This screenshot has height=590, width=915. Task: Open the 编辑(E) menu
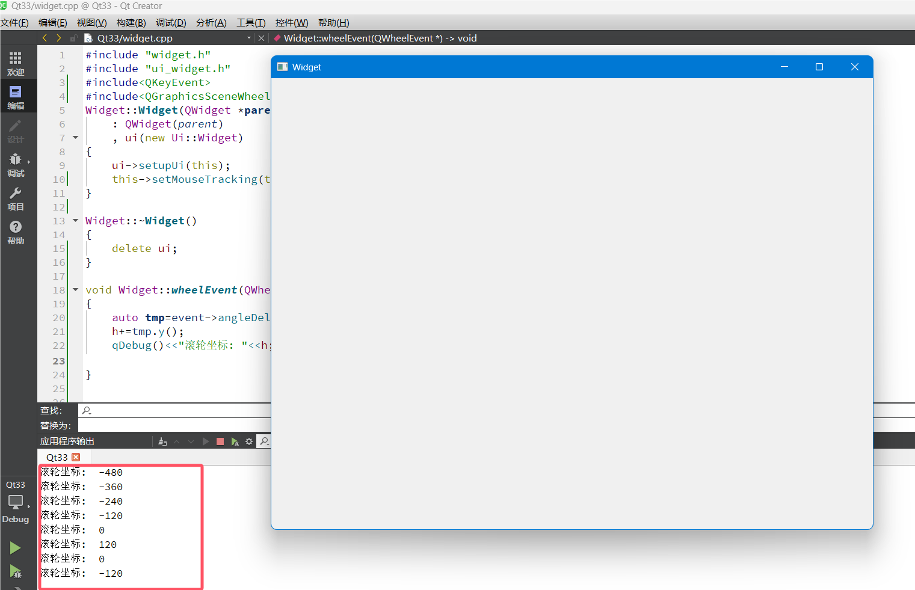point(52,23)
